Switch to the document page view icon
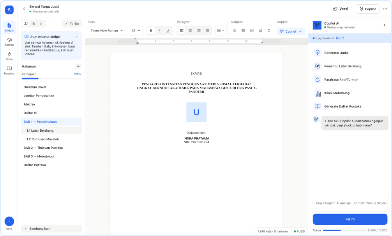This screenshot has height=236, width=392. pyautogui.click(x=33, y=23)
